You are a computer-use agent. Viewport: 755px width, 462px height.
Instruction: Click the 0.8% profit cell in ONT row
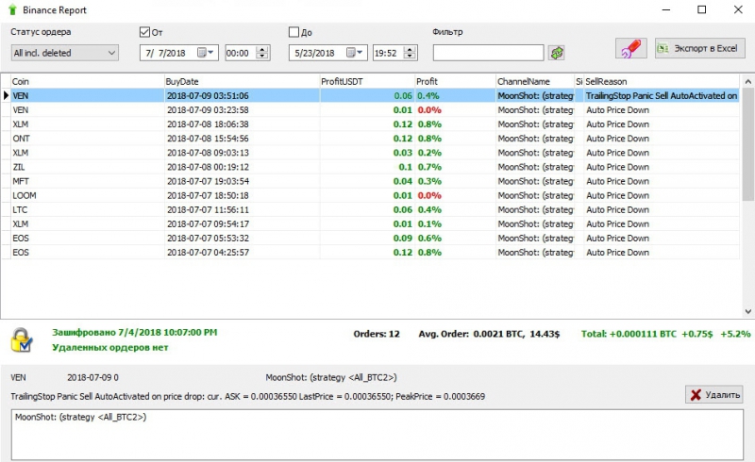456,139
